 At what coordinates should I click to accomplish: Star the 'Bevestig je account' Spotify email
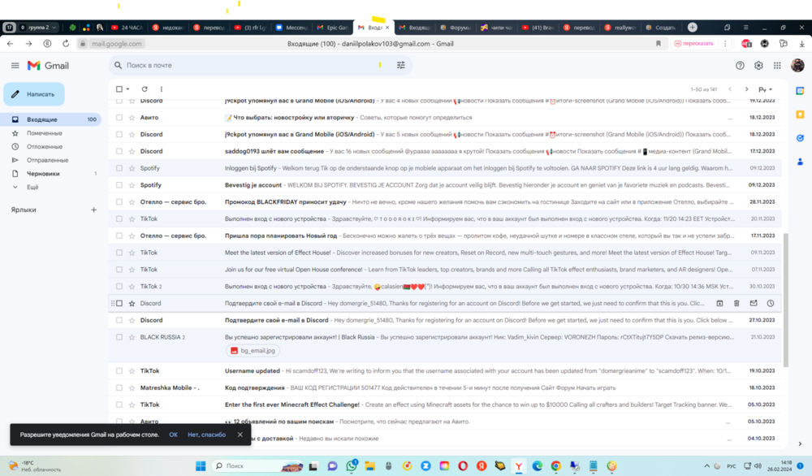(132, 185)
